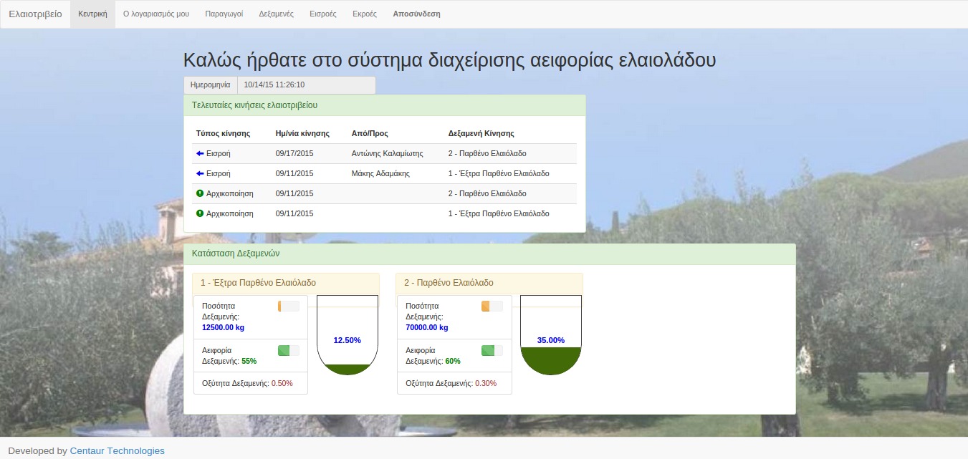Viewport: 968px width, 459px height.
Task: Click the blue arrow icon in Αντώνης Καλαμίωτης row
Action: 200,153
